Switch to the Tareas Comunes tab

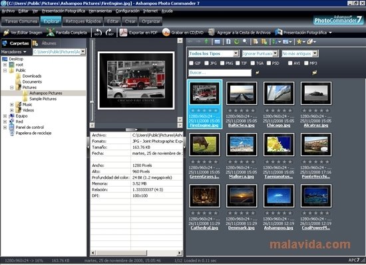[x=21, y=21]
